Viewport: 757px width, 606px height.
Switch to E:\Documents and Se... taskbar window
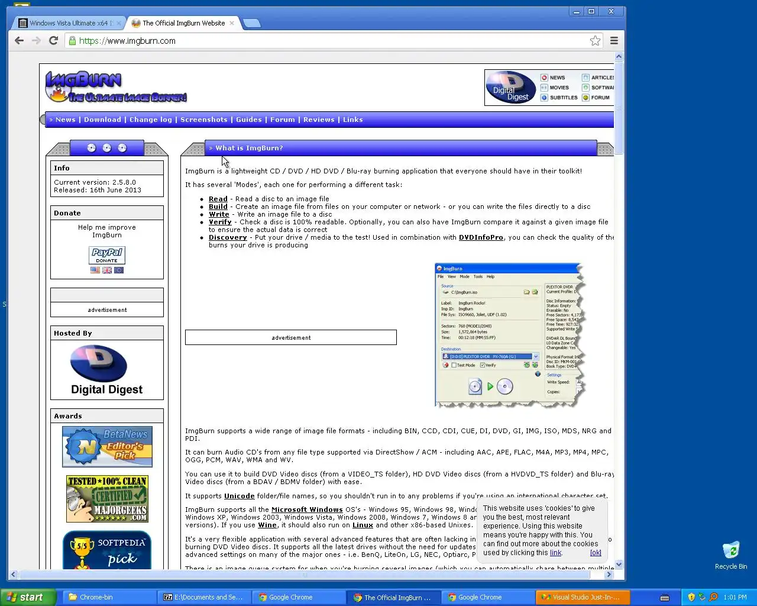204,597
